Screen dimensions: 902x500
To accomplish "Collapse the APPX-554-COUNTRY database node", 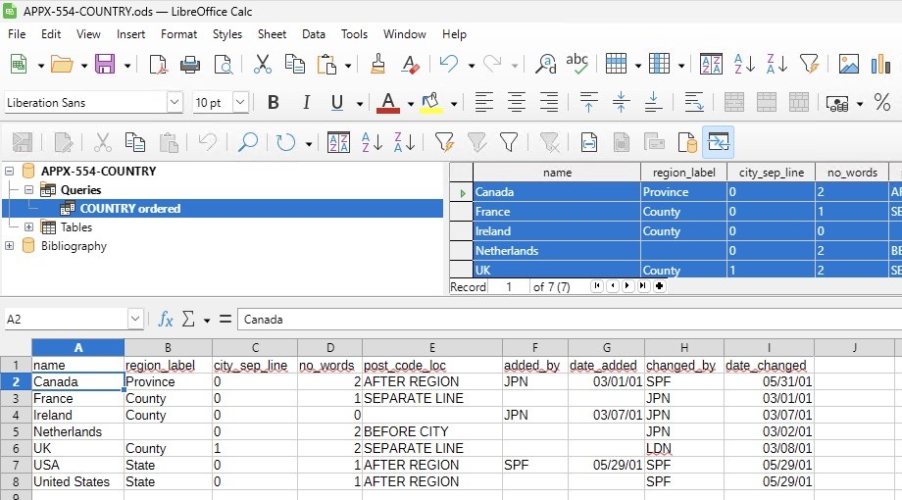I will tap(9, 171).
